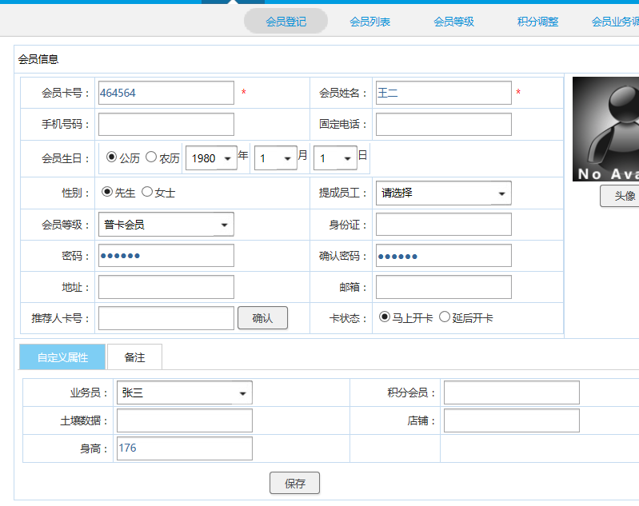The image size is (639, 506).
Task: Click into 固定电话 input field
Action: (443, 124)
